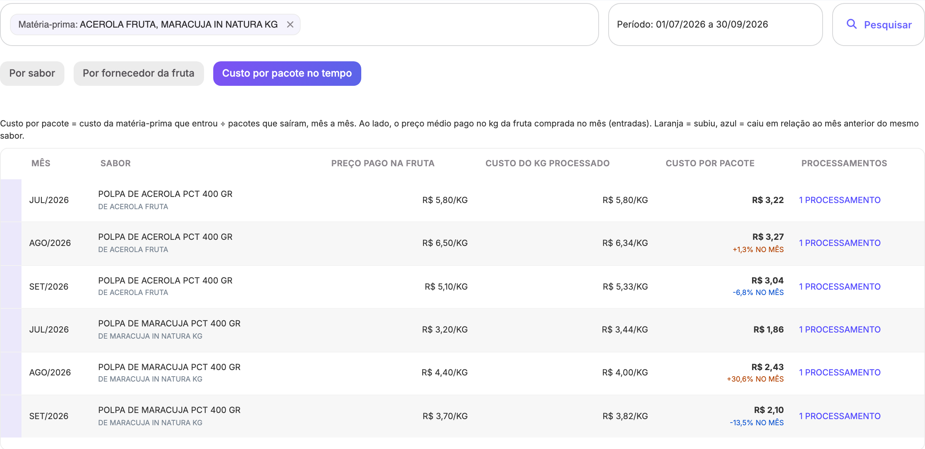925x449 pixels.
Task: Switch to Por fornecedor da fruta tab
Action: tap(138, 73)
